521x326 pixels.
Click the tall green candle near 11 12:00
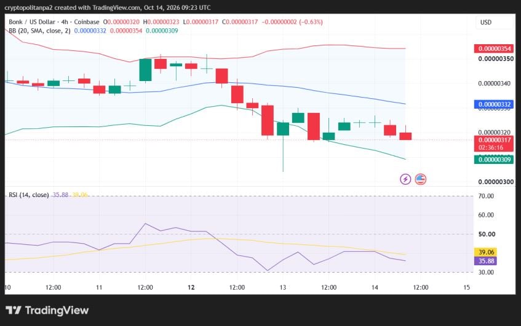pos(145,70)
